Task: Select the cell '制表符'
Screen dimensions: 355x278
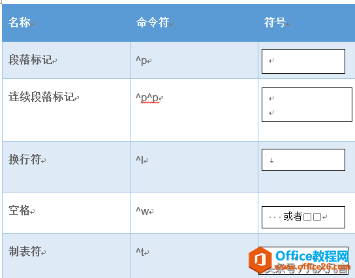Action: point(66,256)
